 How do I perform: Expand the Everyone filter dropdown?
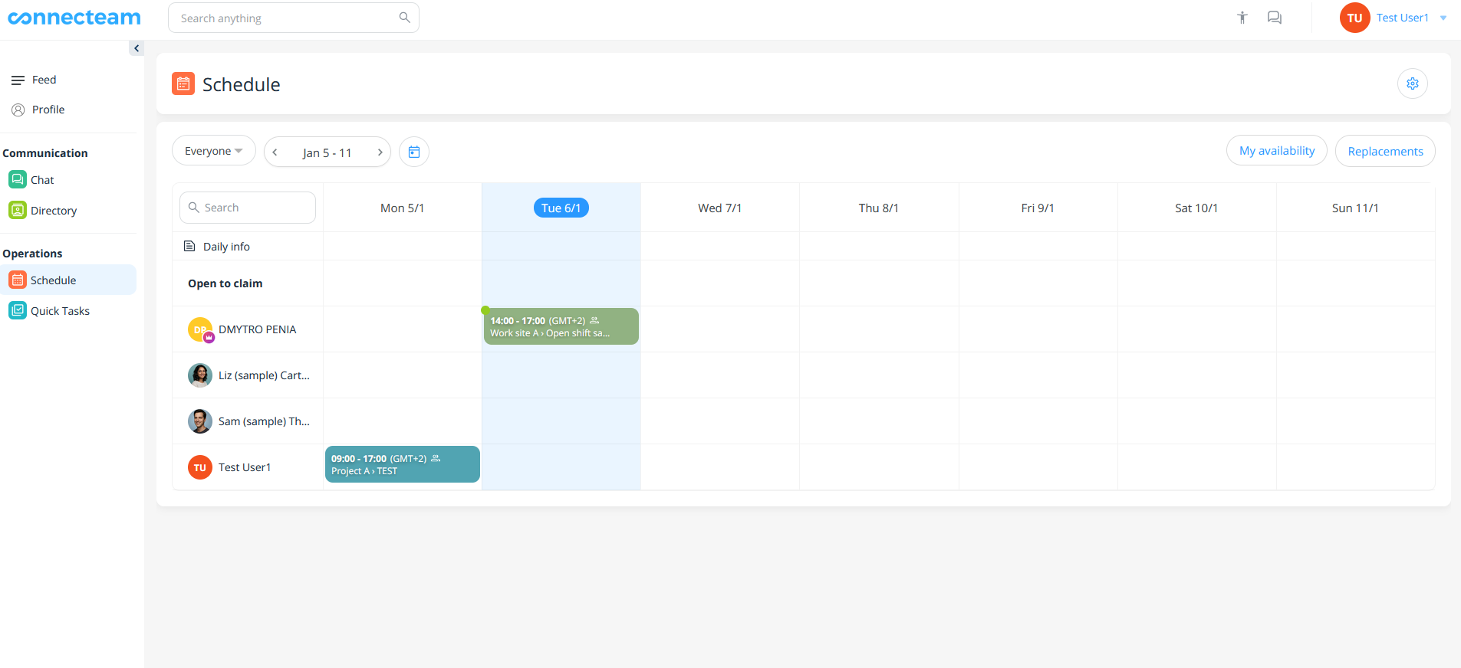coord(214,151)
